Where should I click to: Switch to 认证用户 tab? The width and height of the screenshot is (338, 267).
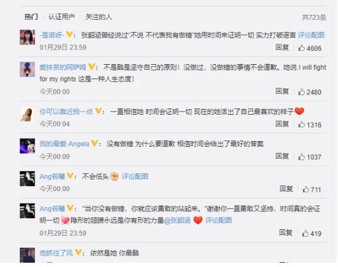point(62,17)
